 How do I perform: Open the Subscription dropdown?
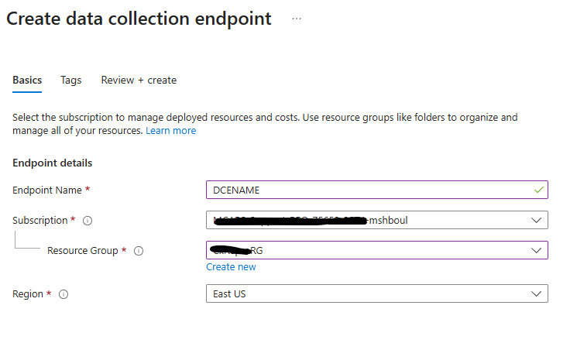(376, 221)
